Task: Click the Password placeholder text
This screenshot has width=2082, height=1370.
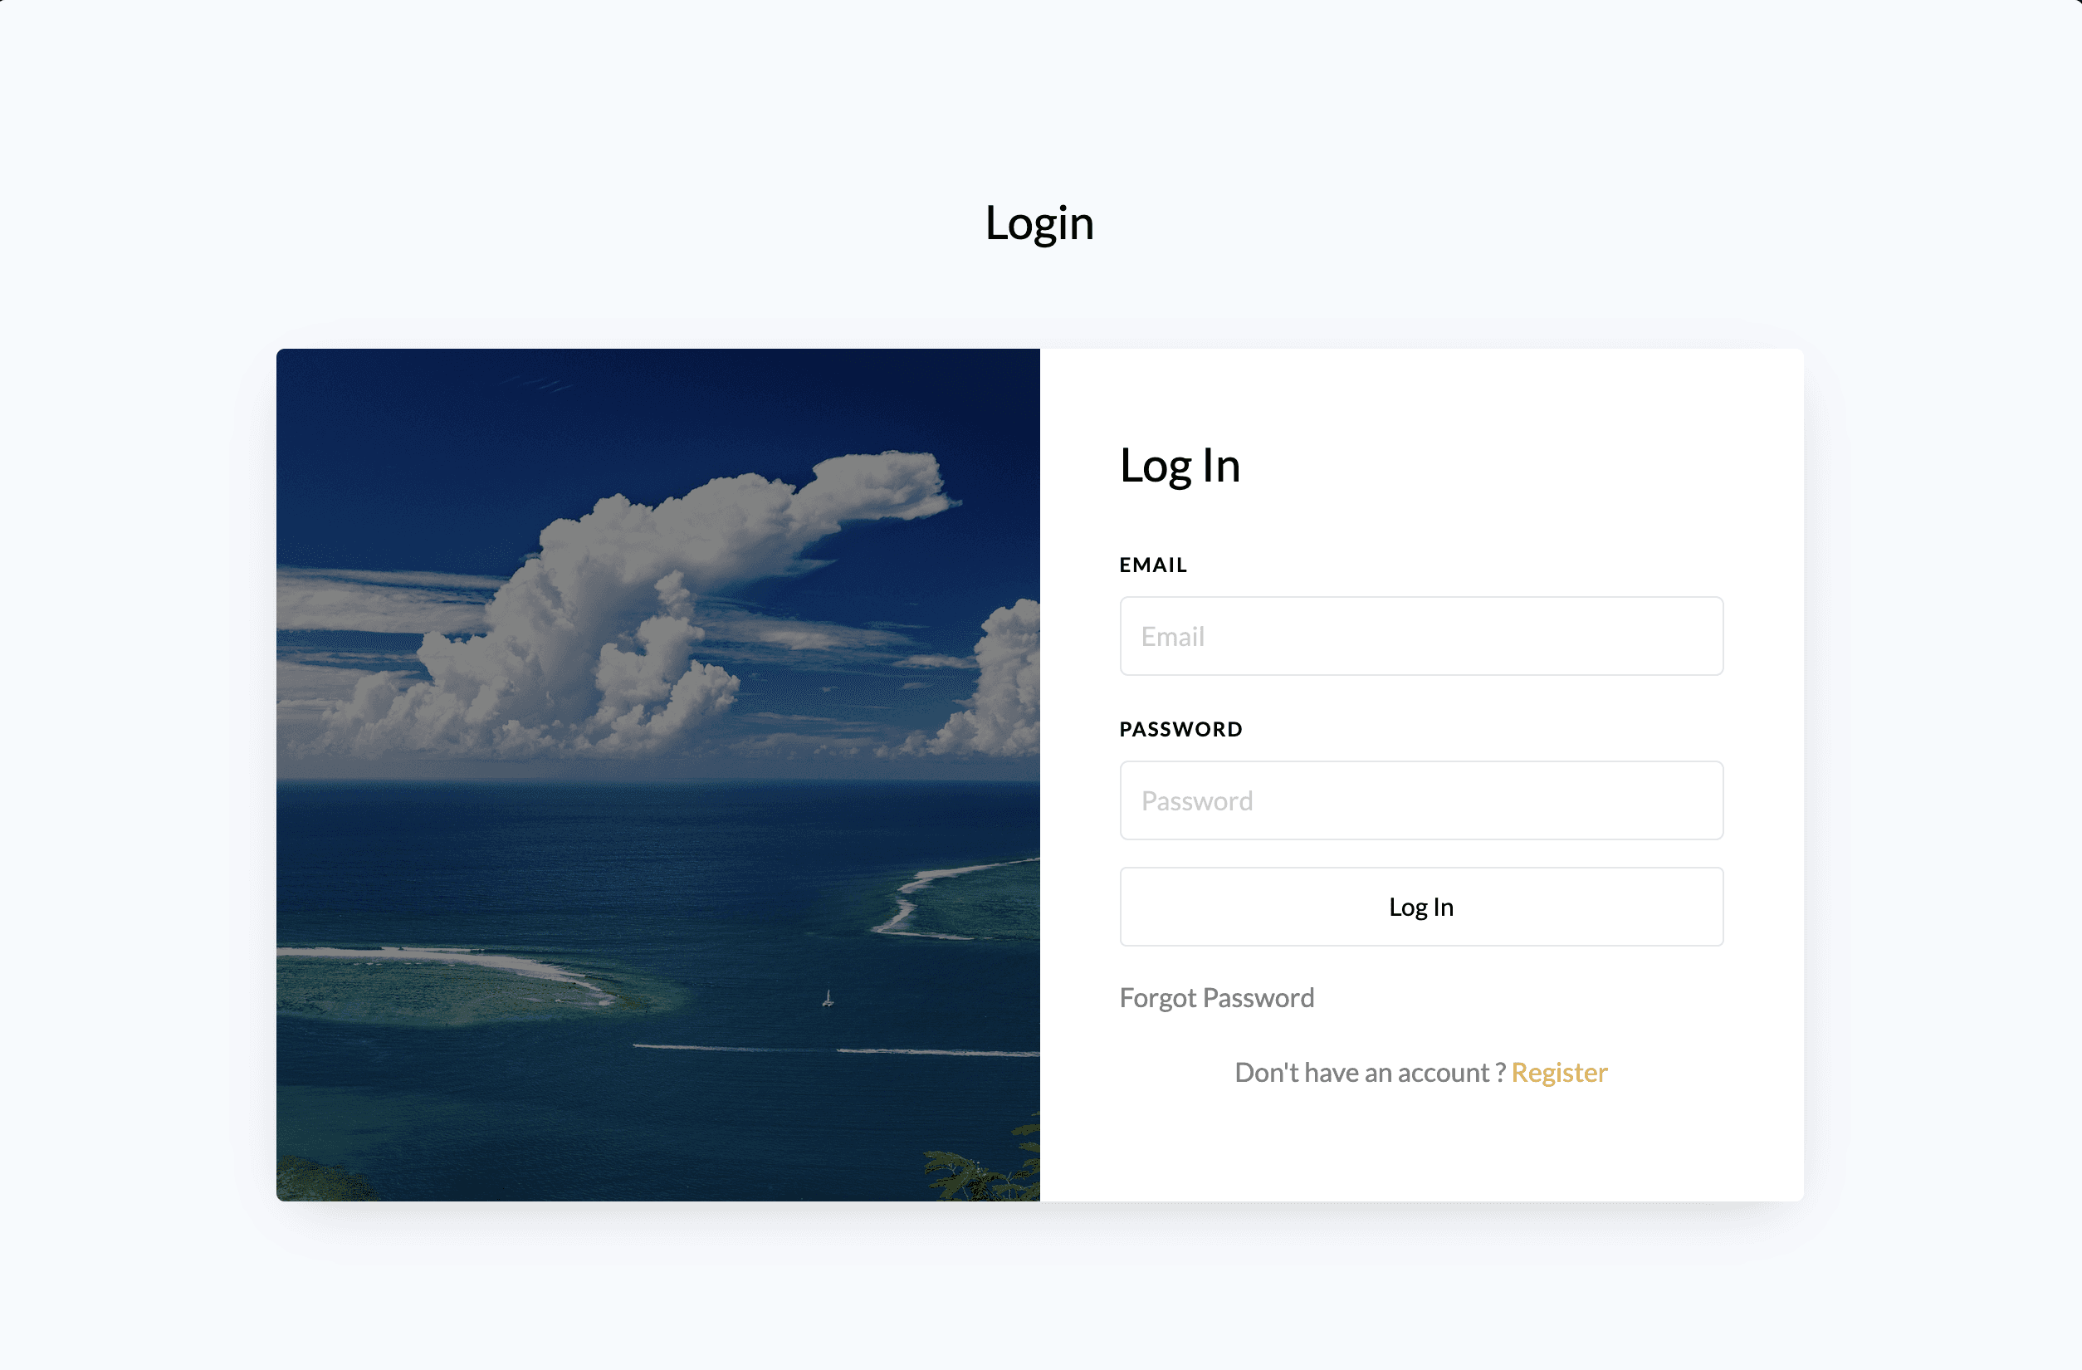Action: [1197, 801]
